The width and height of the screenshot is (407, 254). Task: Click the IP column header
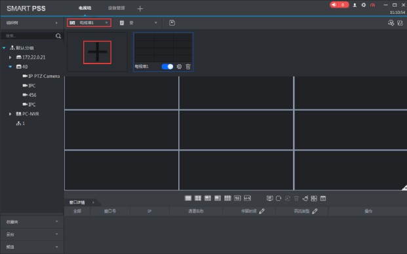pyautogui.click(x=149, y=211)
